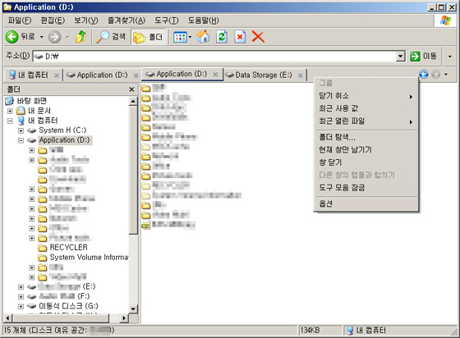Open the 보기(V) menu

(86, 21)
